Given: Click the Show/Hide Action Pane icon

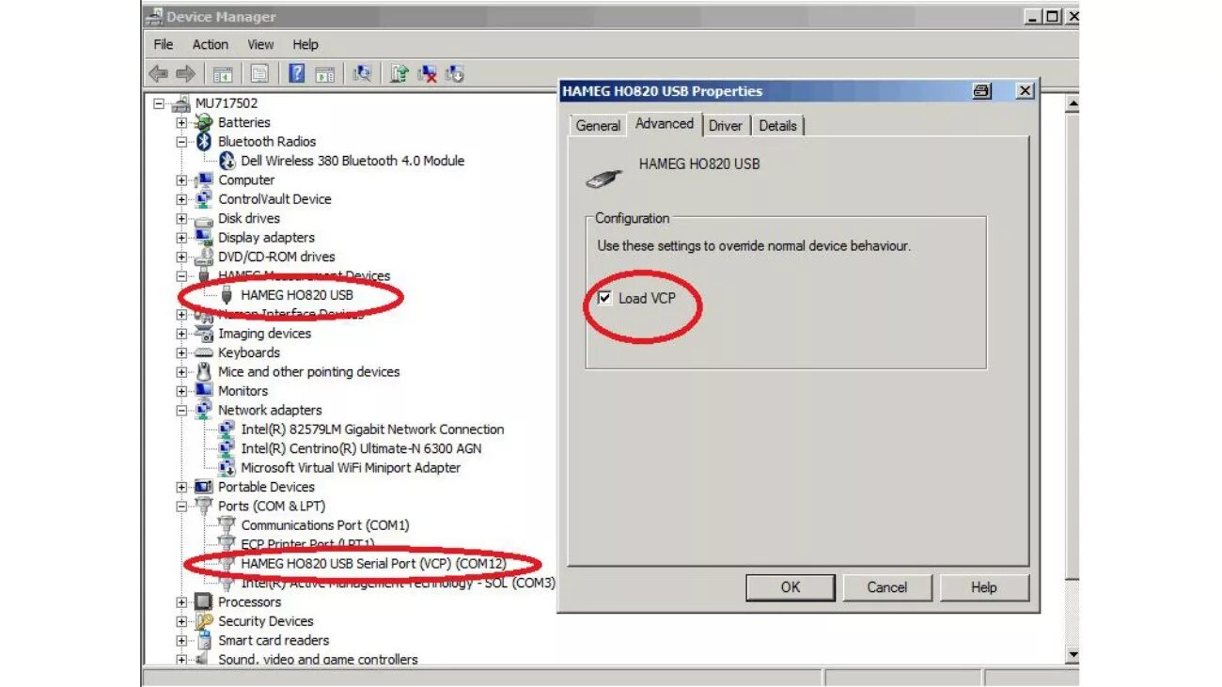Looking at the screenshot, I should (325, 74).
